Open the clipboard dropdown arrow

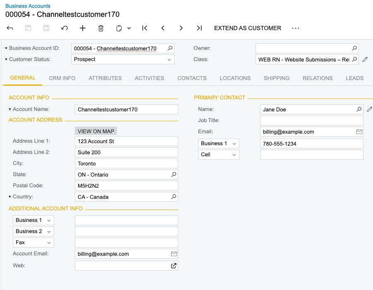[129, 28]
